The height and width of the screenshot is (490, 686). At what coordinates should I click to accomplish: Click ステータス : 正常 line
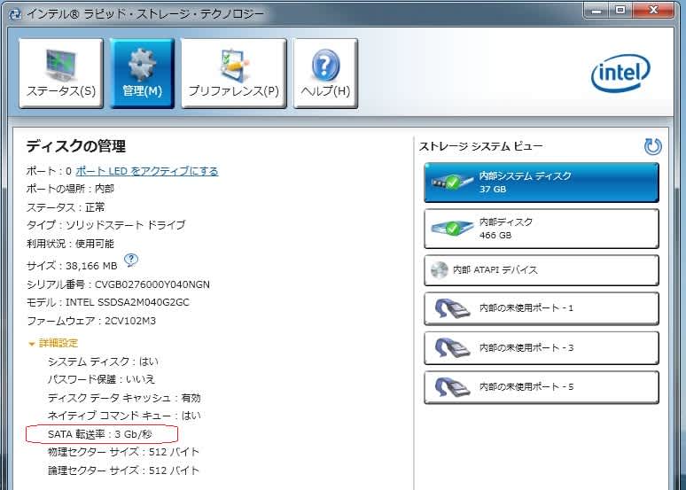click(x=66, y=207)
